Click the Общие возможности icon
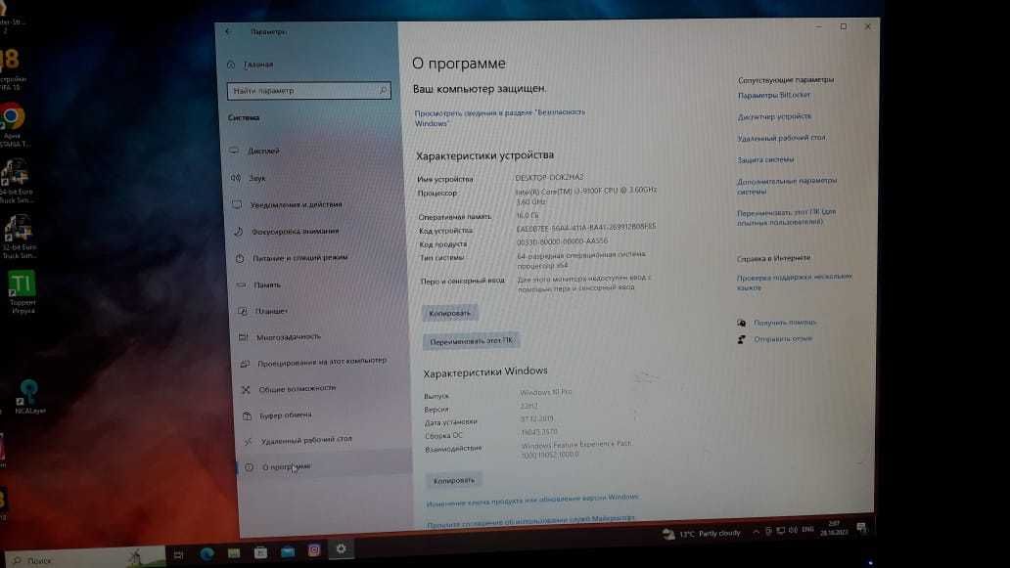 246,389
